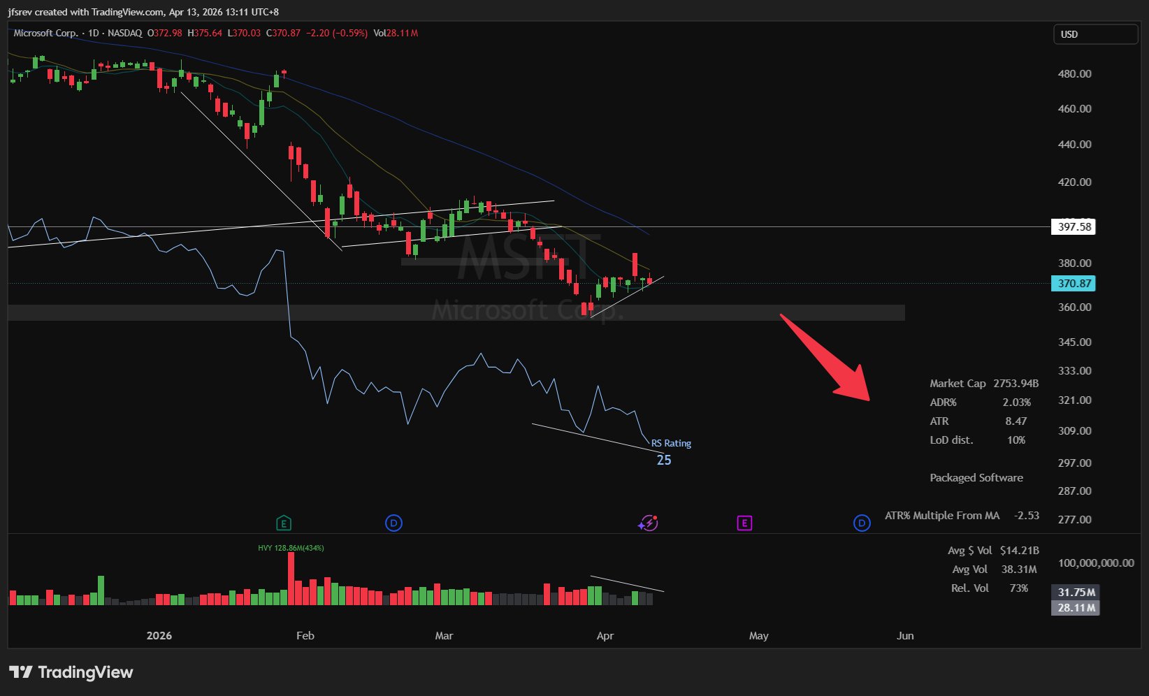Screen dimensions: 1149x696
Task: Click the −2.20 (−0.59%) change value
Action: coord(337,33)
